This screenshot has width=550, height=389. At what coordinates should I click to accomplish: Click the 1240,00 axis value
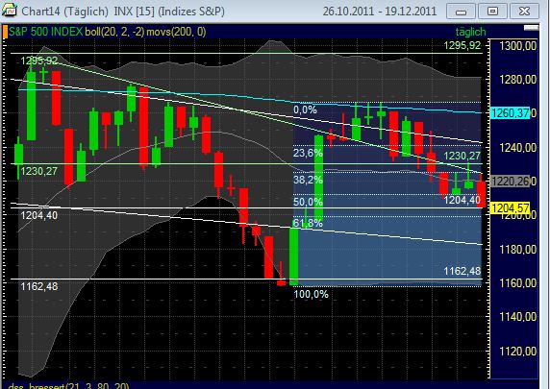click(x=518, y=148)
